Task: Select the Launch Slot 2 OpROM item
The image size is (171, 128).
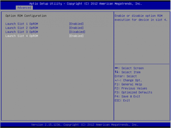Action: 22,28
